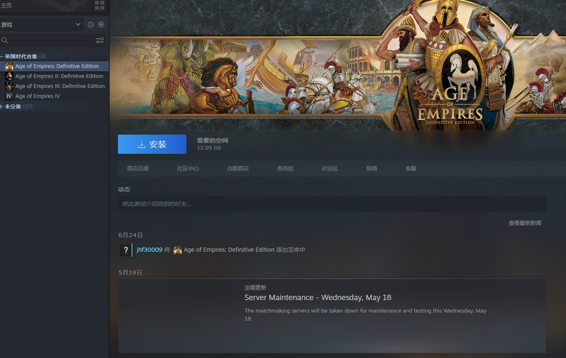Screen dimensions: 566x358
Task: Click the ready-to-play filter icon
Action: tap(101, 25)
